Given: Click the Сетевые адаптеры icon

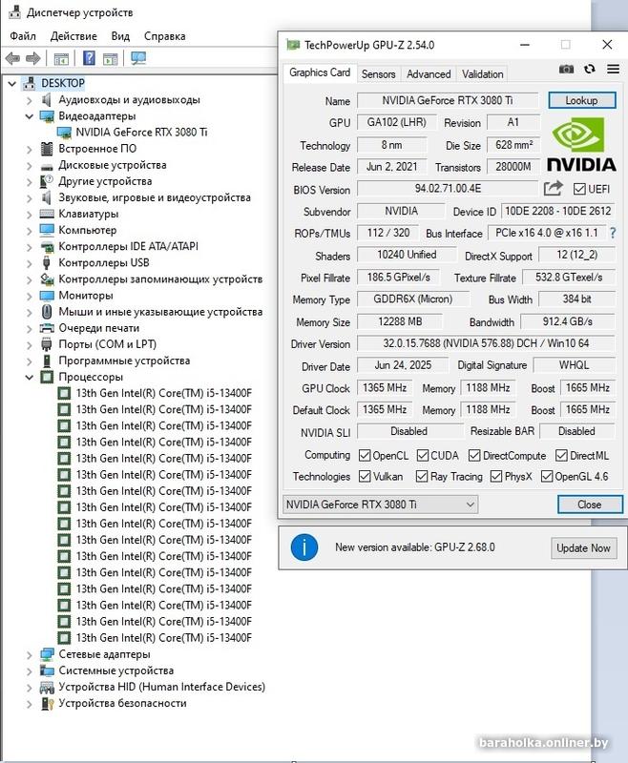Looking at the screenshot, I should pos(47,654).
